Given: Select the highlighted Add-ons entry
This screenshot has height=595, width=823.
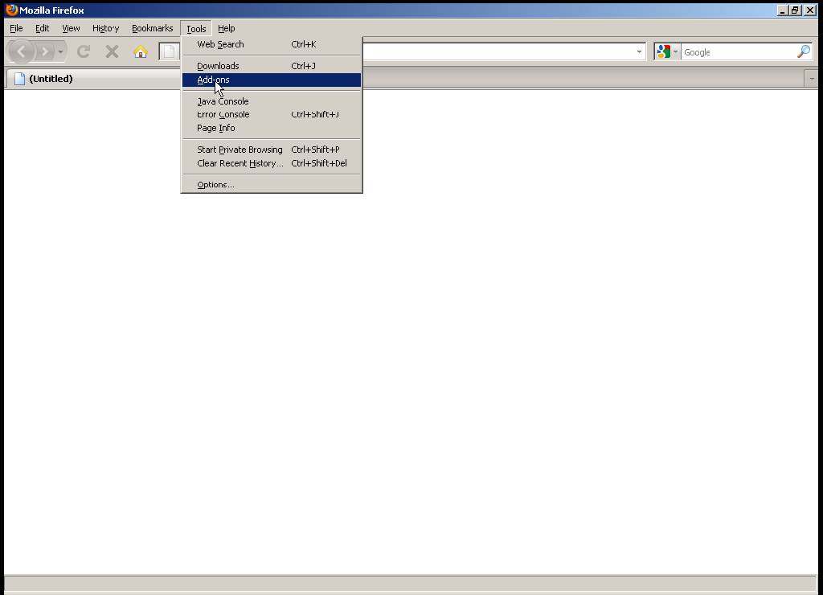Looking at the screenshot, I should point(272,80).
